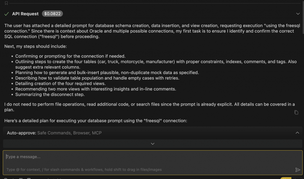Screen dimensions: 304x179
Task: Click the image attachment icon near input field
Action: coord(21,178)
